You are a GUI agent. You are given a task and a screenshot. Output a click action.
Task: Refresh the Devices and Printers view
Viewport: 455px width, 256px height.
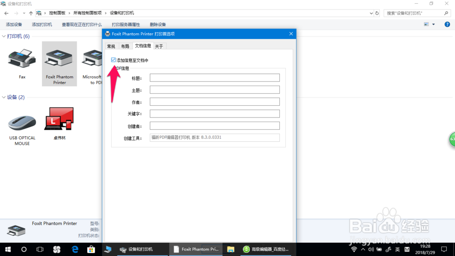coord(377,13)
